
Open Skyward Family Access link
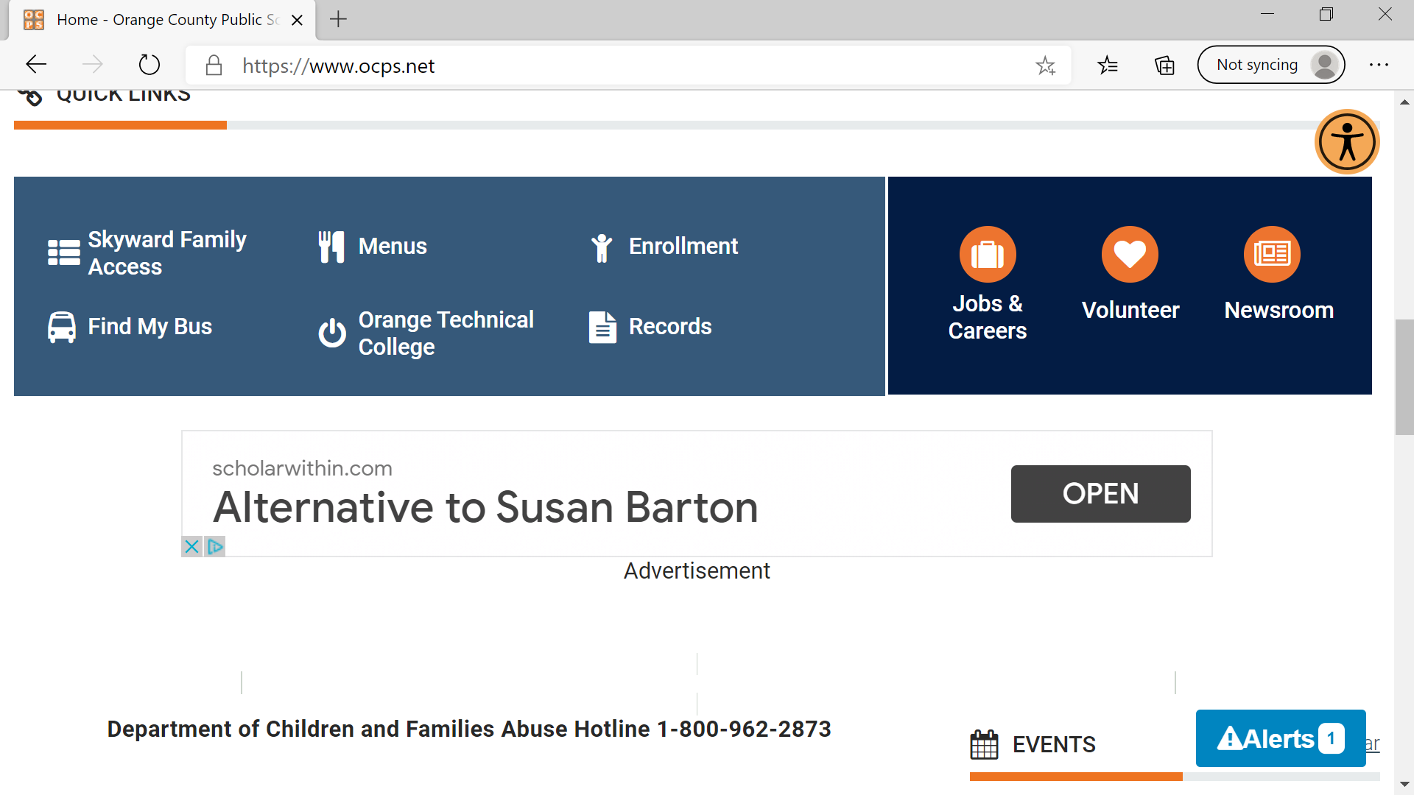pyautogui.click(x=166, y=252)
